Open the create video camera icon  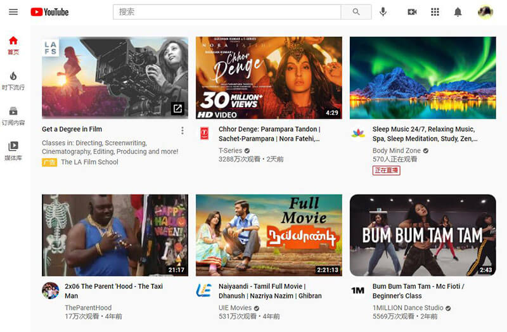click(x=412, y=12)
